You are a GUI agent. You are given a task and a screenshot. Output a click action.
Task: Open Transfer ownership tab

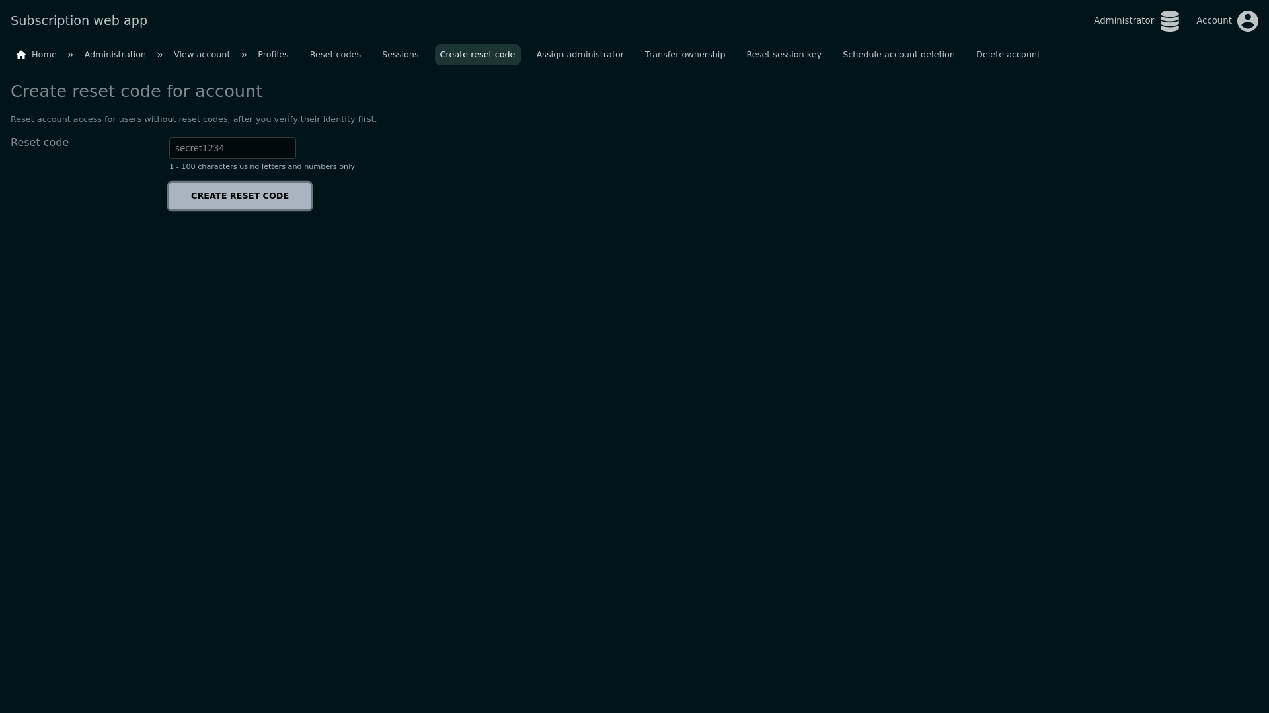(x=685, y=55)
